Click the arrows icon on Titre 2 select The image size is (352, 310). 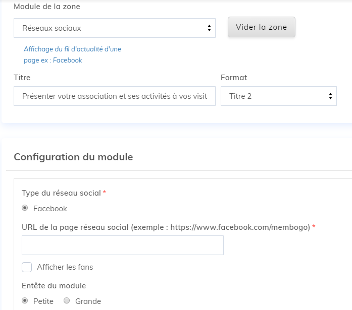[330, 96]
